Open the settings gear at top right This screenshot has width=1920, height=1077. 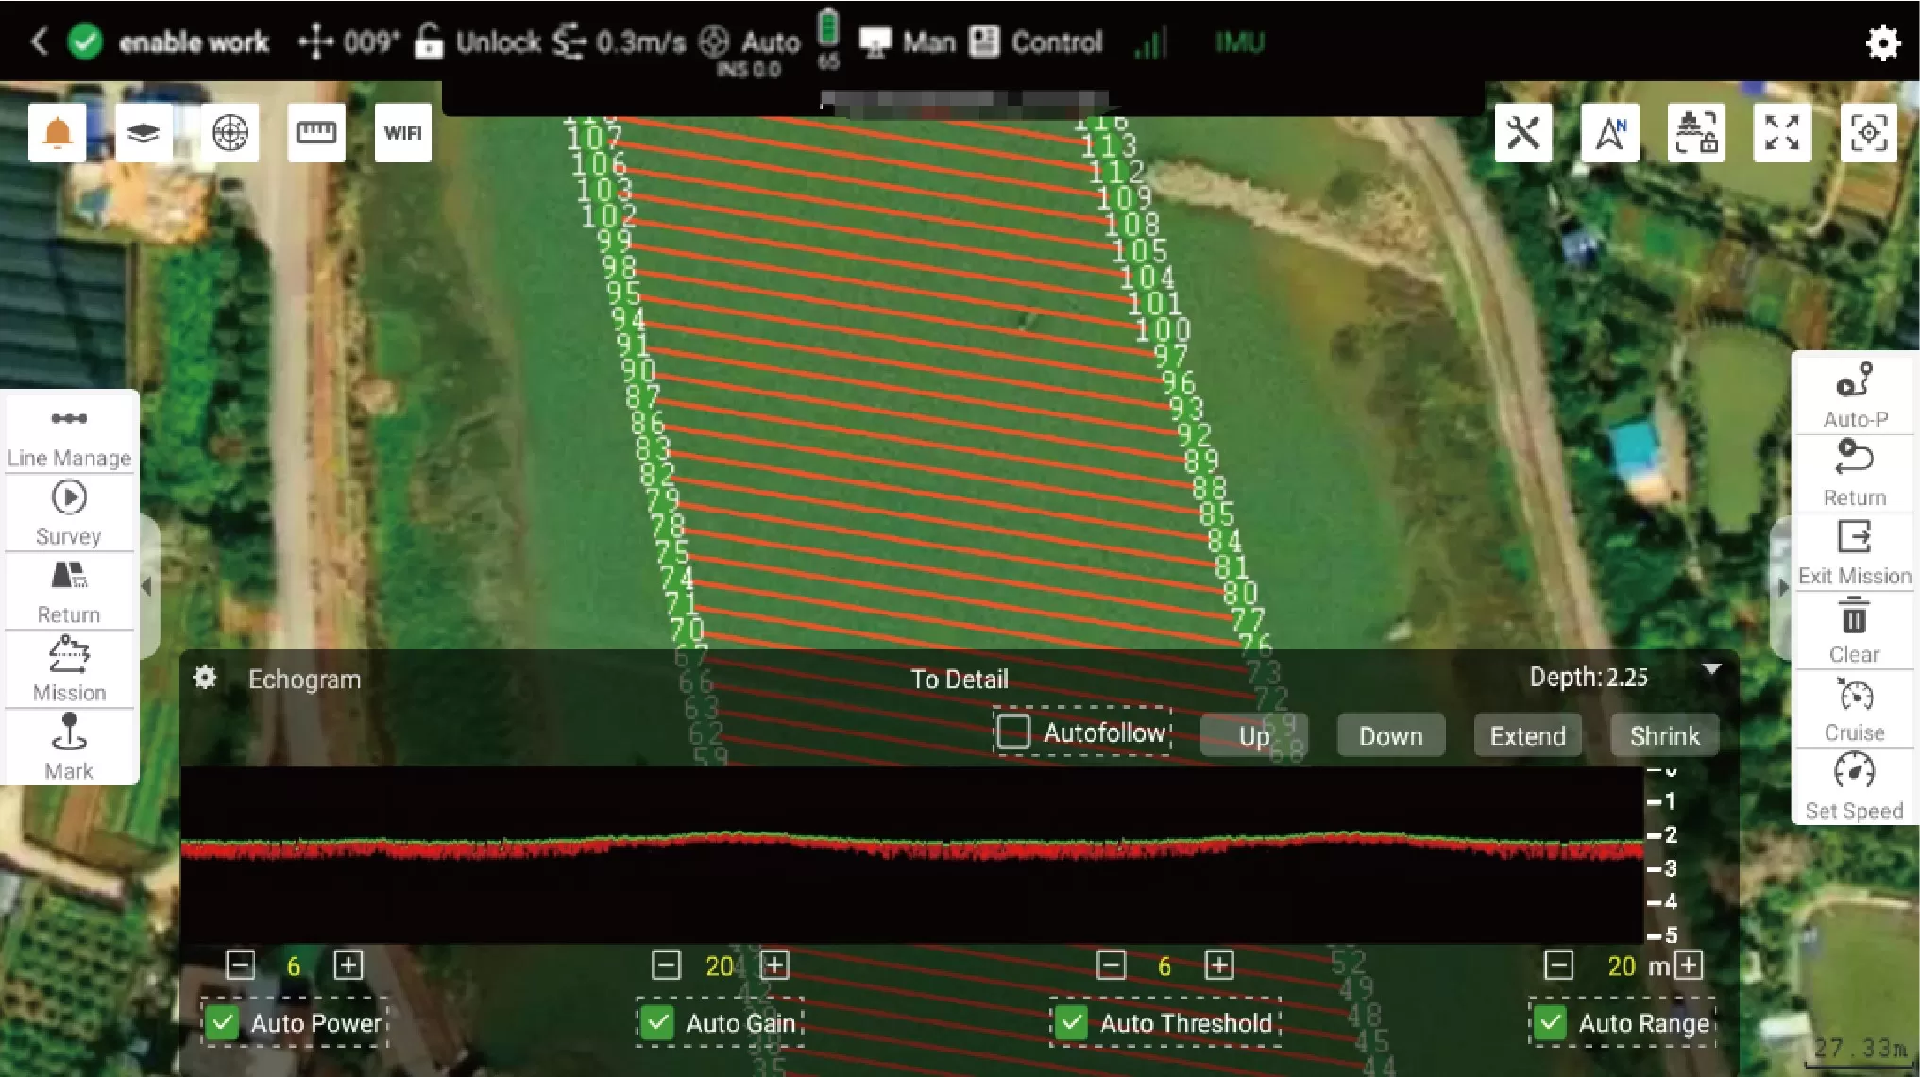tap(1882, 42)
